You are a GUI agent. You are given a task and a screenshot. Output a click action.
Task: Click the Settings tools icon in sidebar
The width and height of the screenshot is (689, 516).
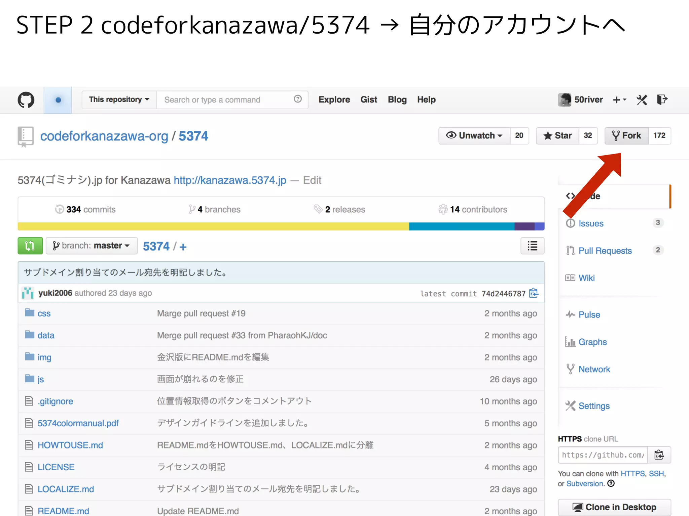pos(570,406)
